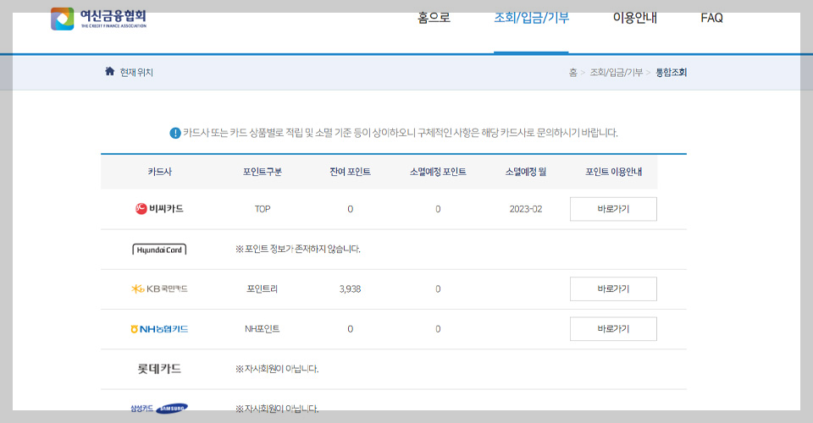This screenshot has height=423, width=813.
Task: Click the 여신금융협회 logo icon
Action: click(62, 19)
